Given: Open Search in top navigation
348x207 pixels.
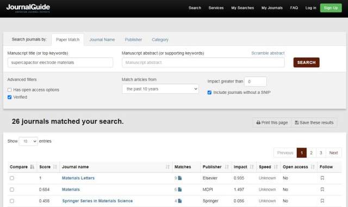Looking at the screenshot, I should pyautogui.click(x=195, y=8).
